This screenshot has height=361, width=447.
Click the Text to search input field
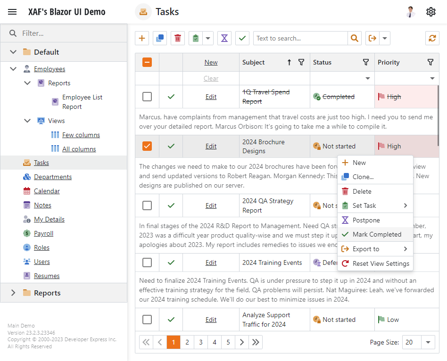coord(300,38)
